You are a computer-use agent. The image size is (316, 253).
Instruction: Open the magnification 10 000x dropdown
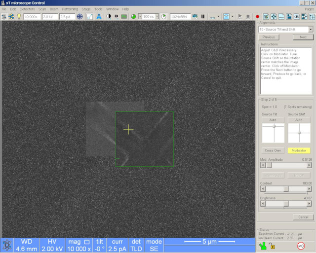[31, 16]
